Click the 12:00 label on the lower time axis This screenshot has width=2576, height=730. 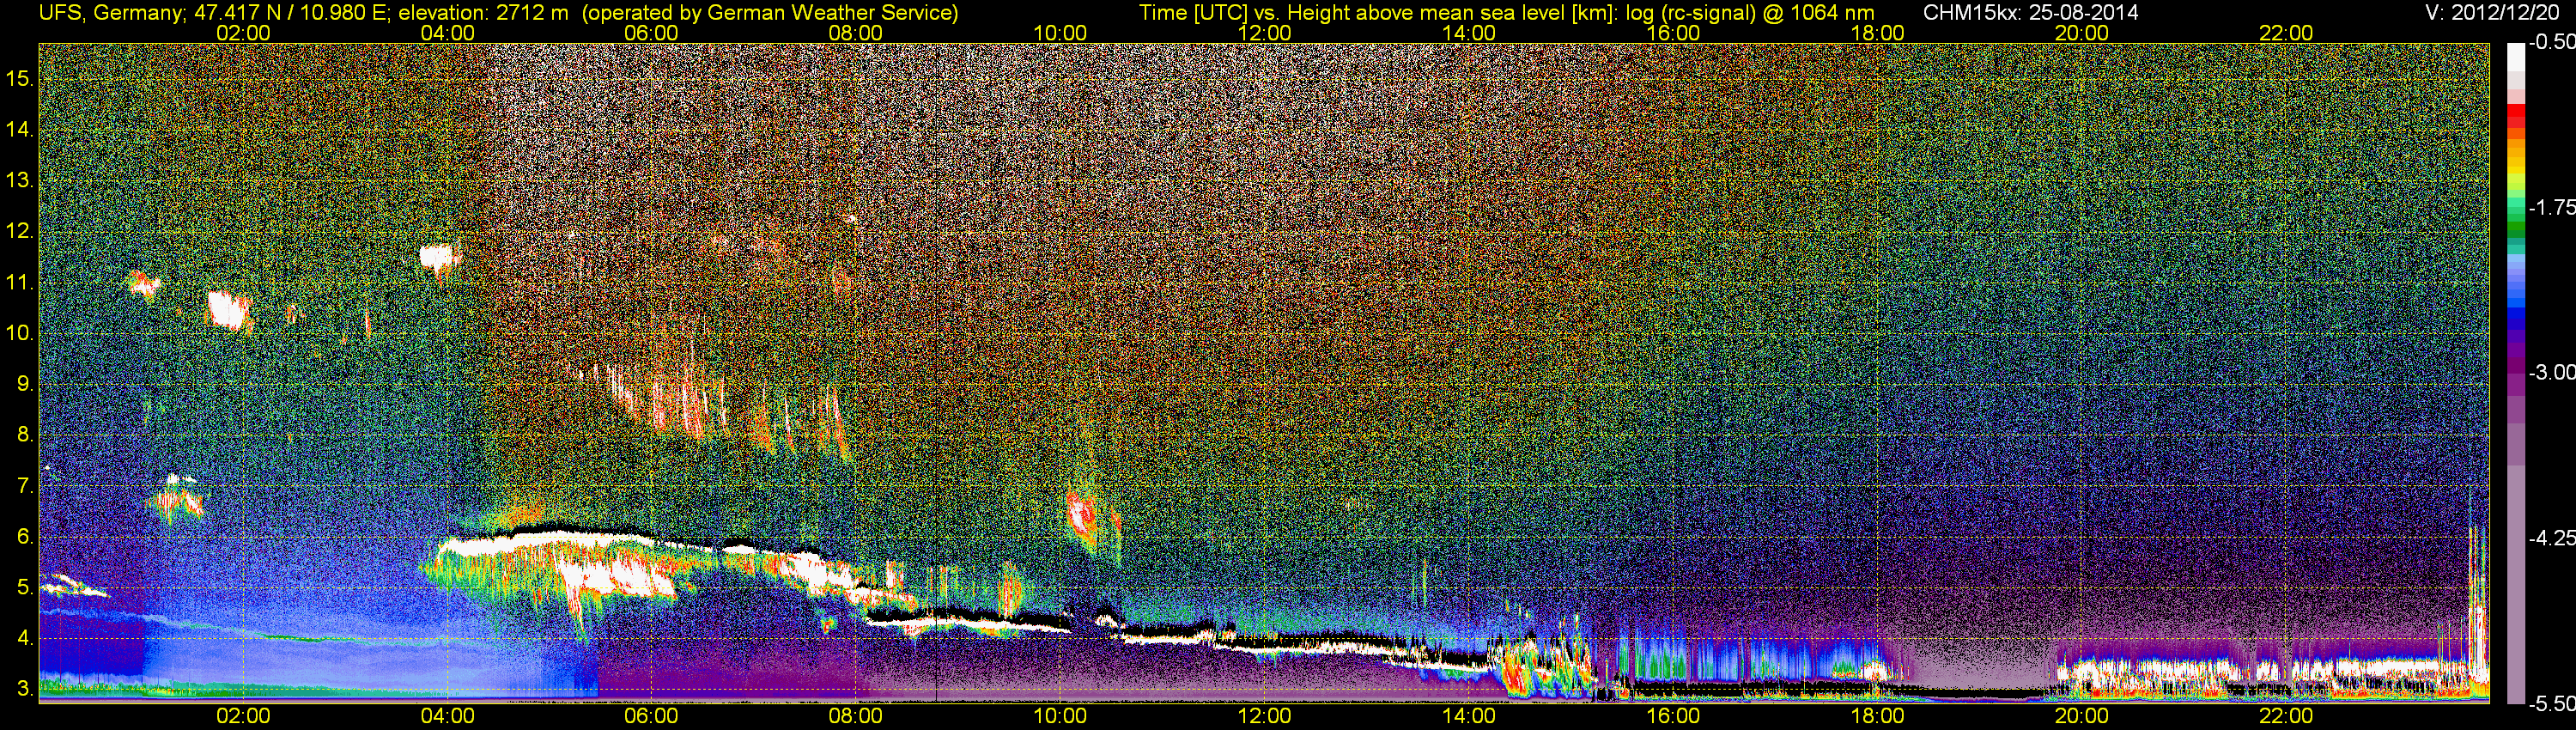click(x=1264, y=716)
